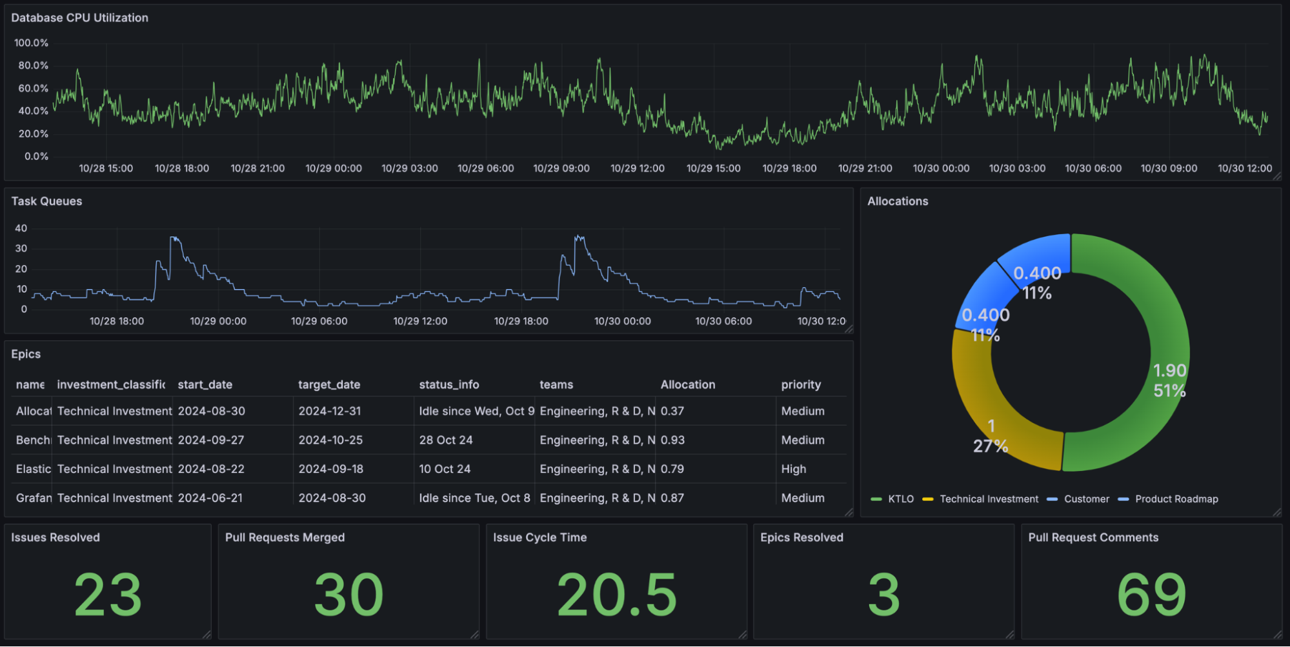Sort Epics table by target_date column
1290x647 pixels.
point(329,384)
